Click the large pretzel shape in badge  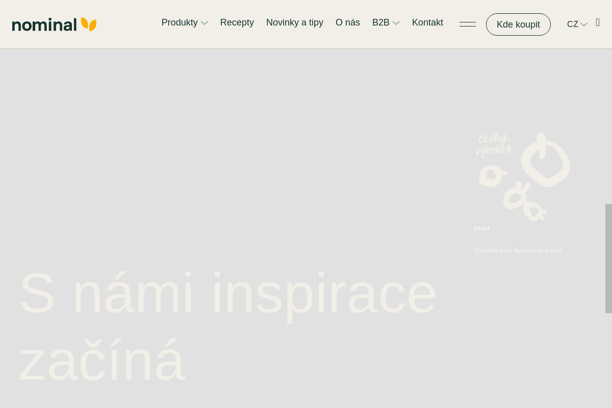coord(546,160)
